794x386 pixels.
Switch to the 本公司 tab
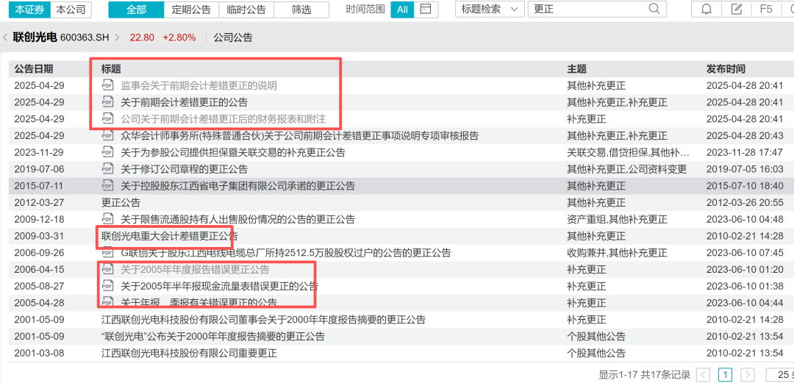click(71, 9)
